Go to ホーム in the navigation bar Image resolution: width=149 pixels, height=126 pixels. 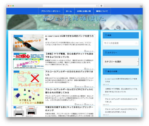coord(69,11)
